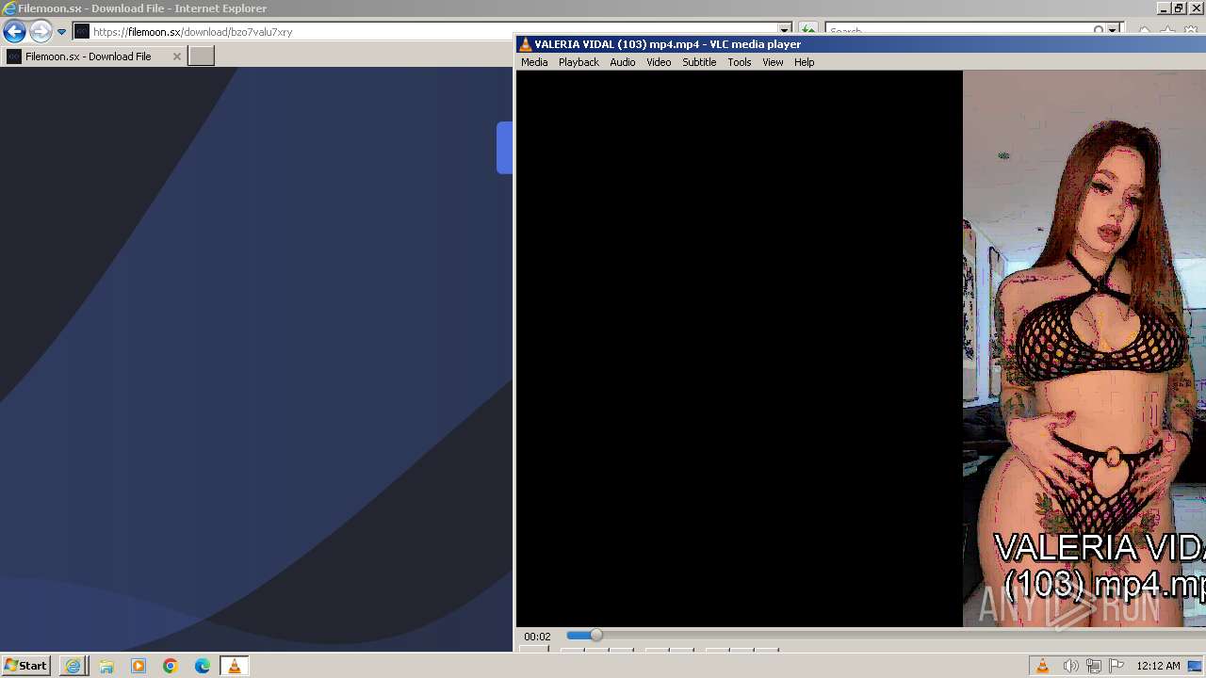Image resolution: width=1206 pixels, height=678 pixels.
Task: Open the Media menu in VLC
Action: tap(534, 62)
